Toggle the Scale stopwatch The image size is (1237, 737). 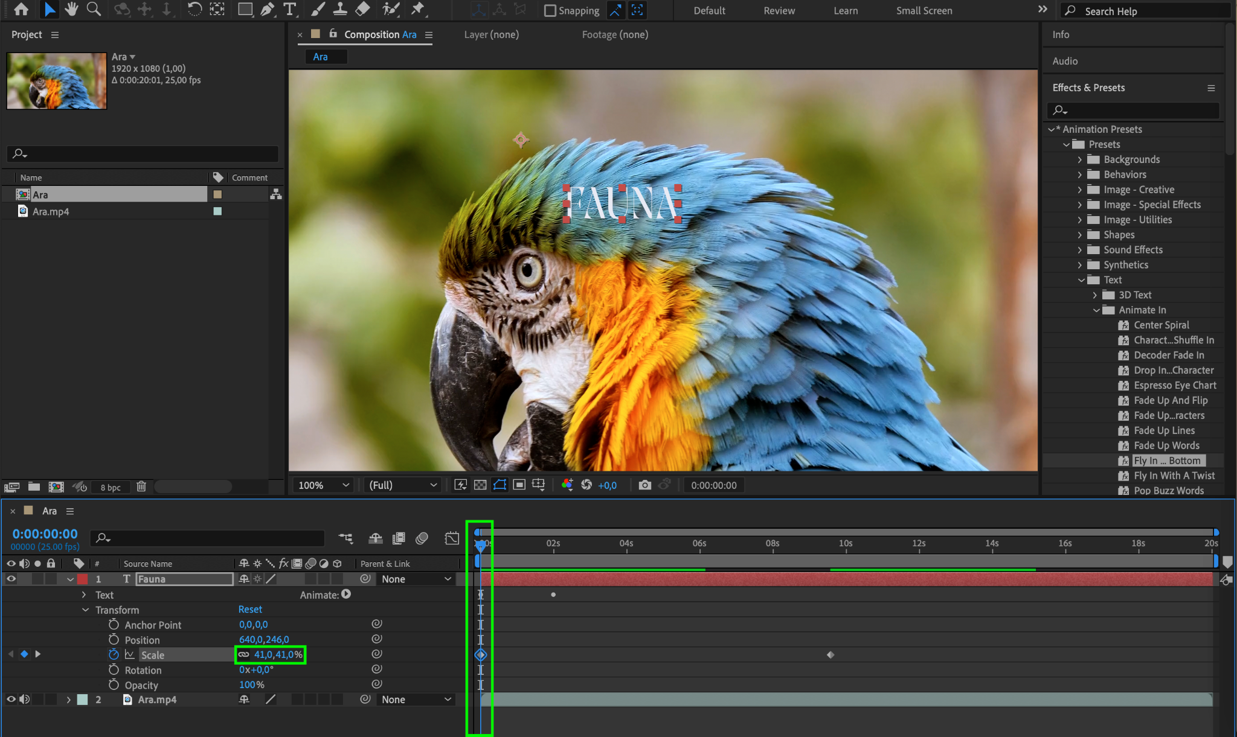tap(114, 654)
